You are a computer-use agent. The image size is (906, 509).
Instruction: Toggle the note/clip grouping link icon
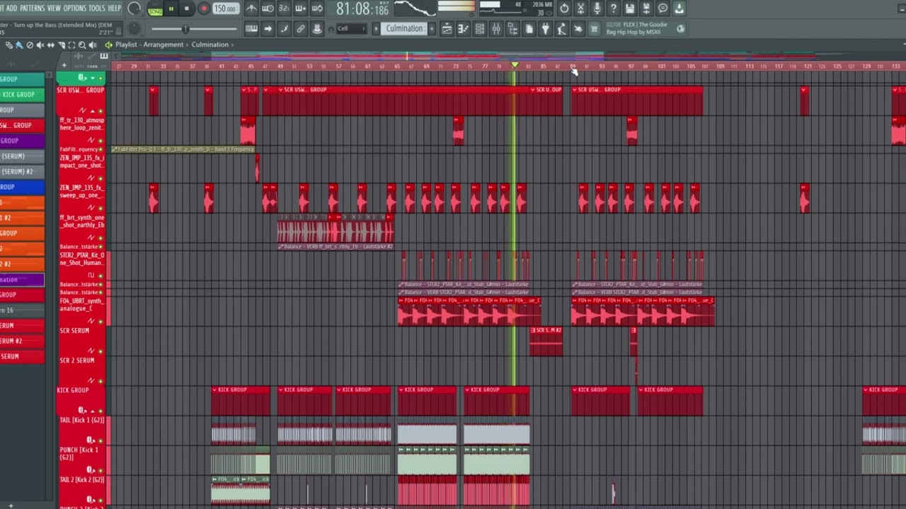tap(301, 28)
